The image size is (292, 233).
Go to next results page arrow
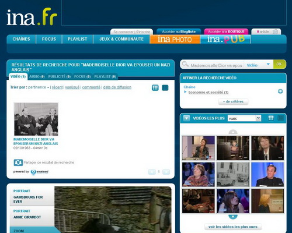click(166, 172)
